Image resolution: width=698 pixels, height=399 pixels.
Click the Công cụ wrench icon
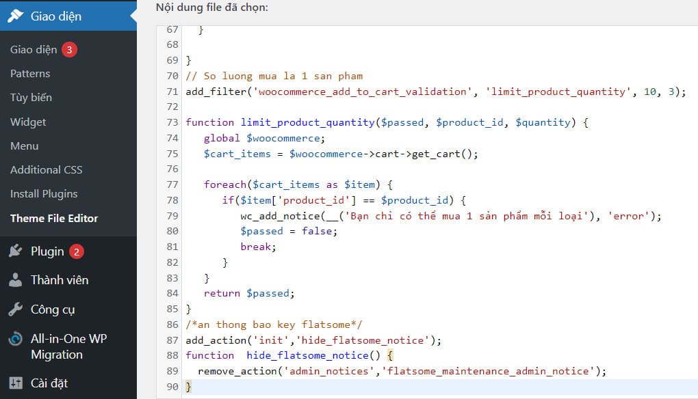point(15,309)
